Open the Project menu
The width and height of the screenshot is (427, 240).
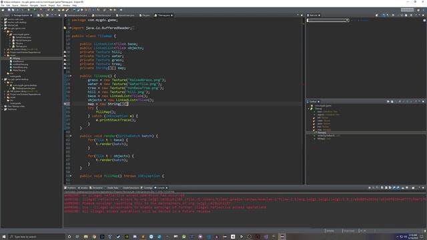coord(51,5)
